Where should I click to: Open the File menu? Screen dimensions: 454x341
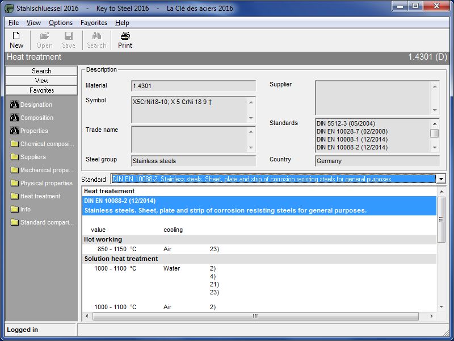click(14, 23)
